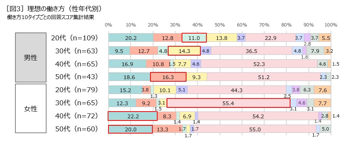Viewport: 349px width, 147px height.
Task: Select the 20.2 teal segment in top bar
Action: (131, 38)
